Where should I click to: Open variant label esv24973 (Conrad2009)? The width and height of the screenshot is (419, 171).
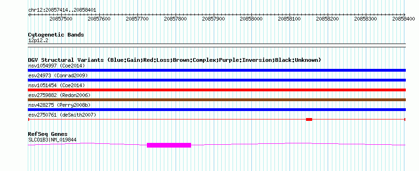coord(58,75)
